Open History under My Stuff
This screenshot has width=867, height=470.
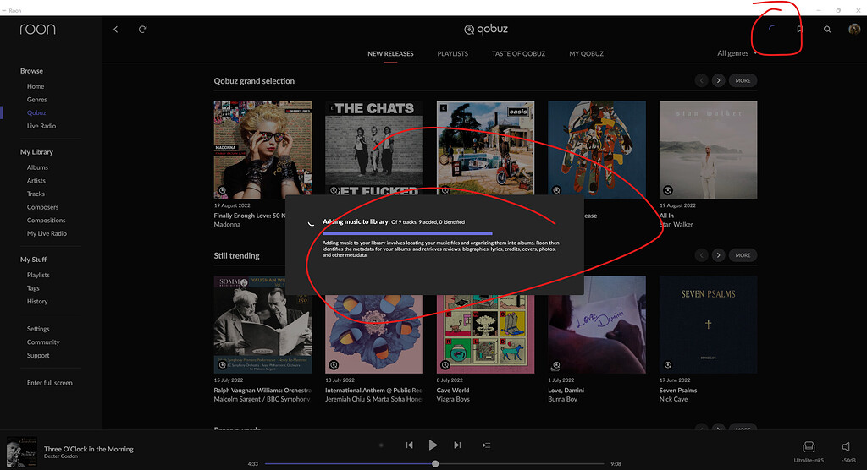37,302
